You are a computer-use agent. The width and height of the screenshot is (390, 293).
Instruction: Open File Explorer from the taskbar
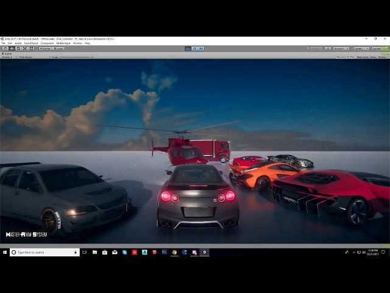pos(95,252)
